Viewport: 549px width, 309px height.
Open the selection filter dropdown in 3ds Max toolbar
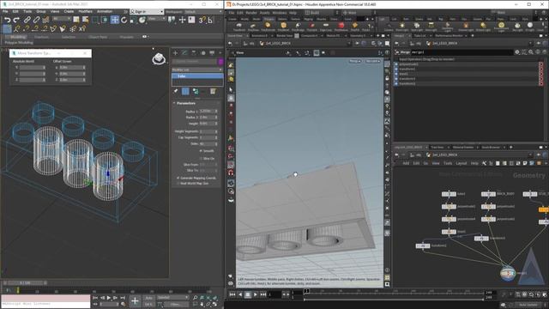61,18
